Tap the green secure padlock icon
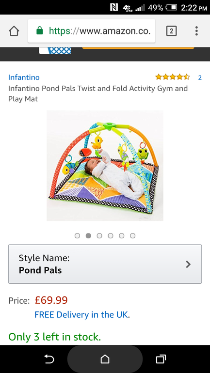 coord(39,31)
